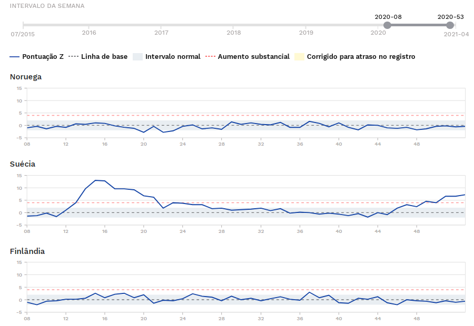
Task: Select the Noruega chart title
Action: pyautogui.click(x=26, y=77)
